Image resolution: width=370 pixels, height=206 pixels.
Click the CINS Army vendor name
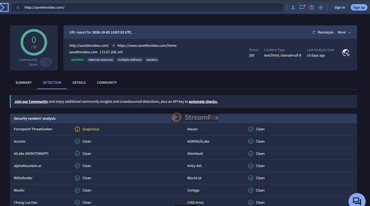tap(195, 202)
